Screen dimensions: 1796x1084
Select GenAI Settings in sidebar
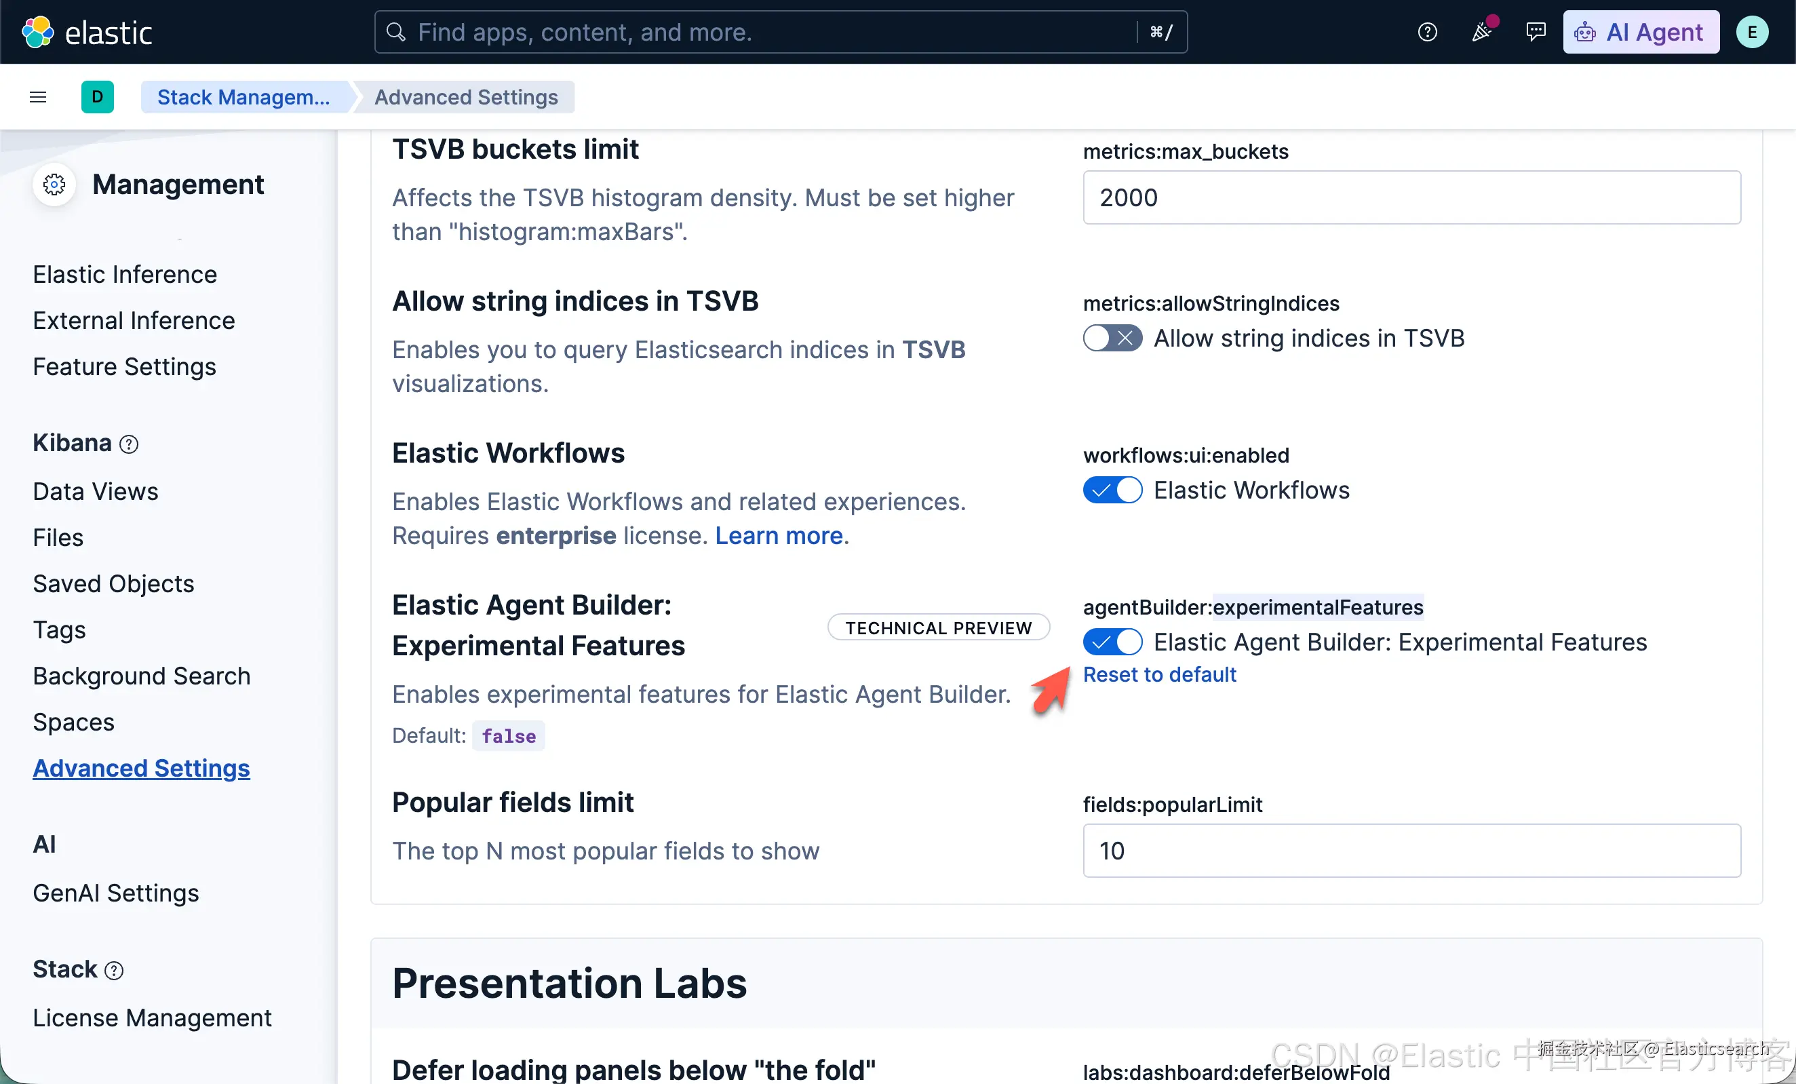point(116,893)
